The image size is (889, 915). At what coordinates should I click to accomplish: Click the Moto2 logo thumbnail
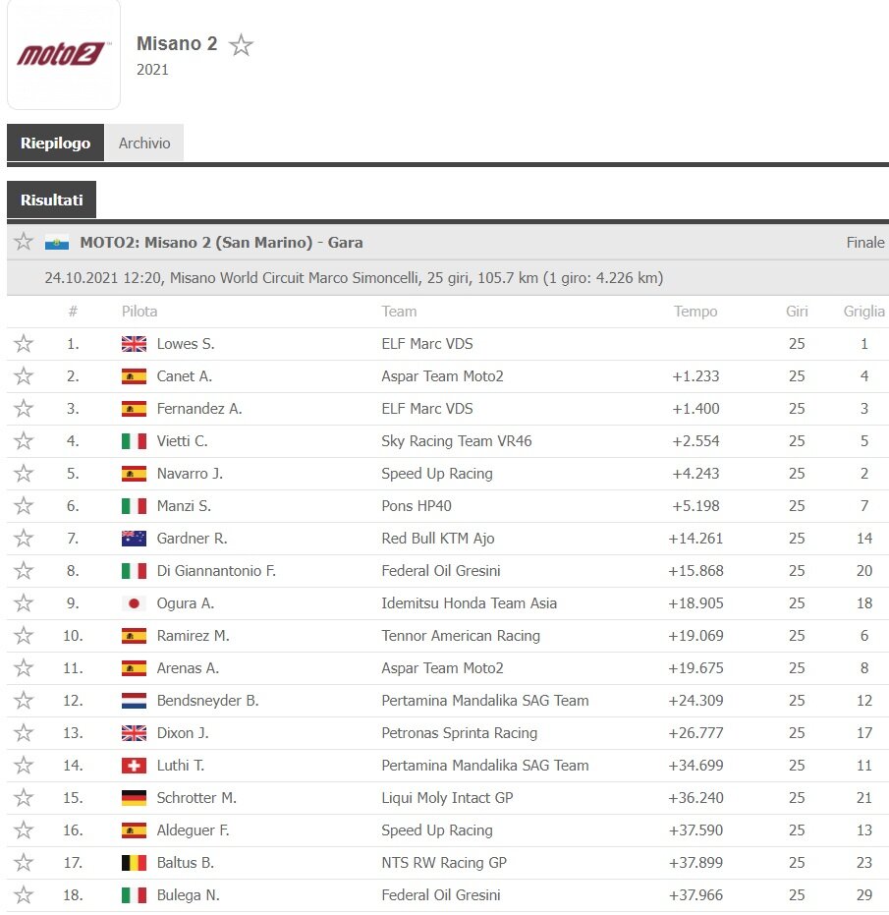coord(64,54)
